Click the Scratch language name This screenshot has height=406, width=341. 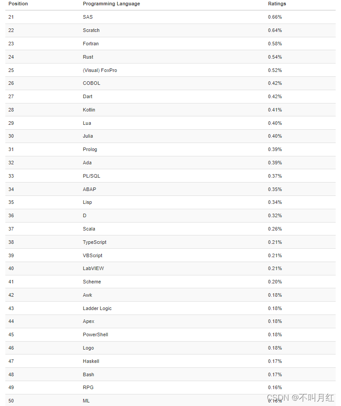(91, 30)
